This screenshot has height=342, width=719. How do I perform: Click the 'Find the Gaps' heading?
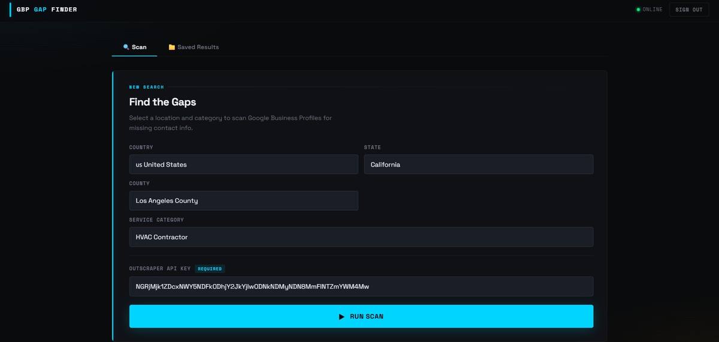click(162, 102)
